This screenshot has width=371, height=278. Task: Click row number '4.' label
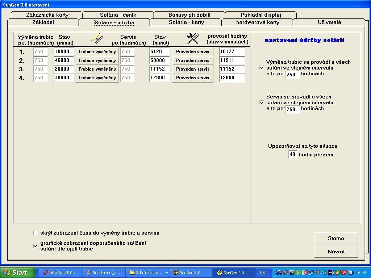tap(22, 78)
